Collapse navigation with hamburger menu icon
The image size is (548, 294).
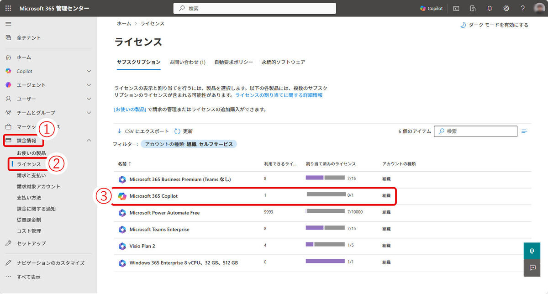[8, 24]
